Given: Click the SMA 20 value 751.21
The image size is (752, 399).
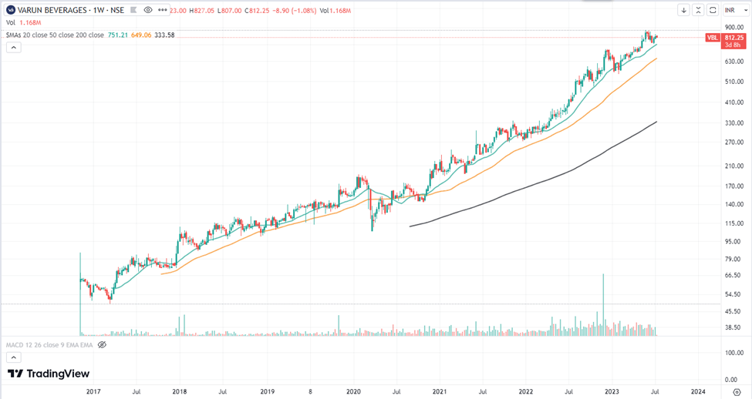Looking at the screenshot, I should pos(118,35).
